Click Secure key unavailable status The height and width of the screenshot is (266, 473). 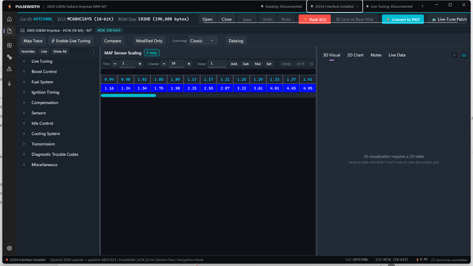tap(449, 260)
